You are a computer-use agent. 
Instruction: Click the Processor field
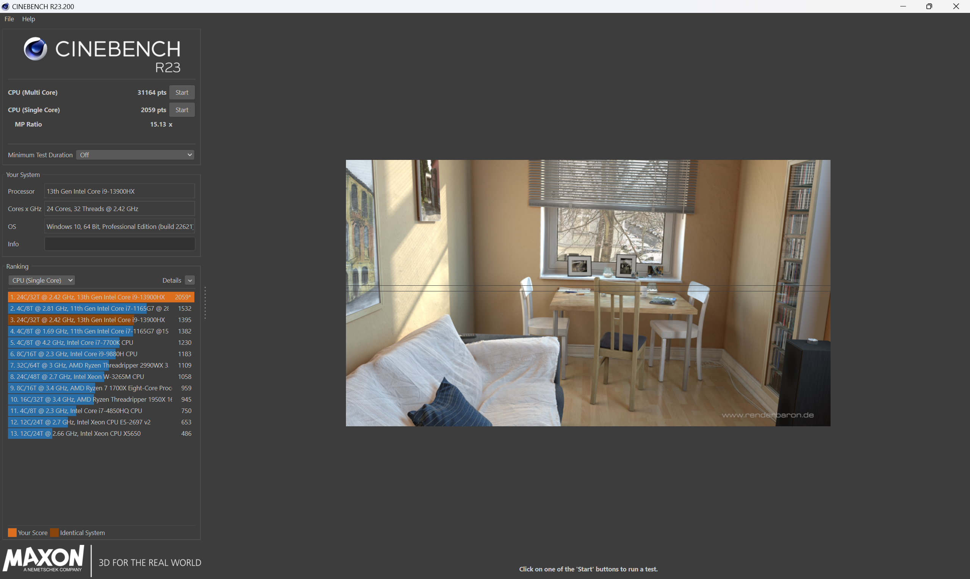tap(119, 191)
